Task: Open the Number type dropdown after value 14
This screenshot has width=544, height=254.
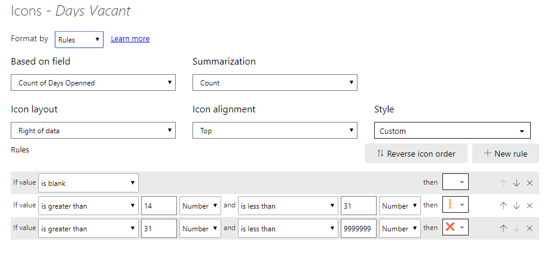Action: point(200,206)
